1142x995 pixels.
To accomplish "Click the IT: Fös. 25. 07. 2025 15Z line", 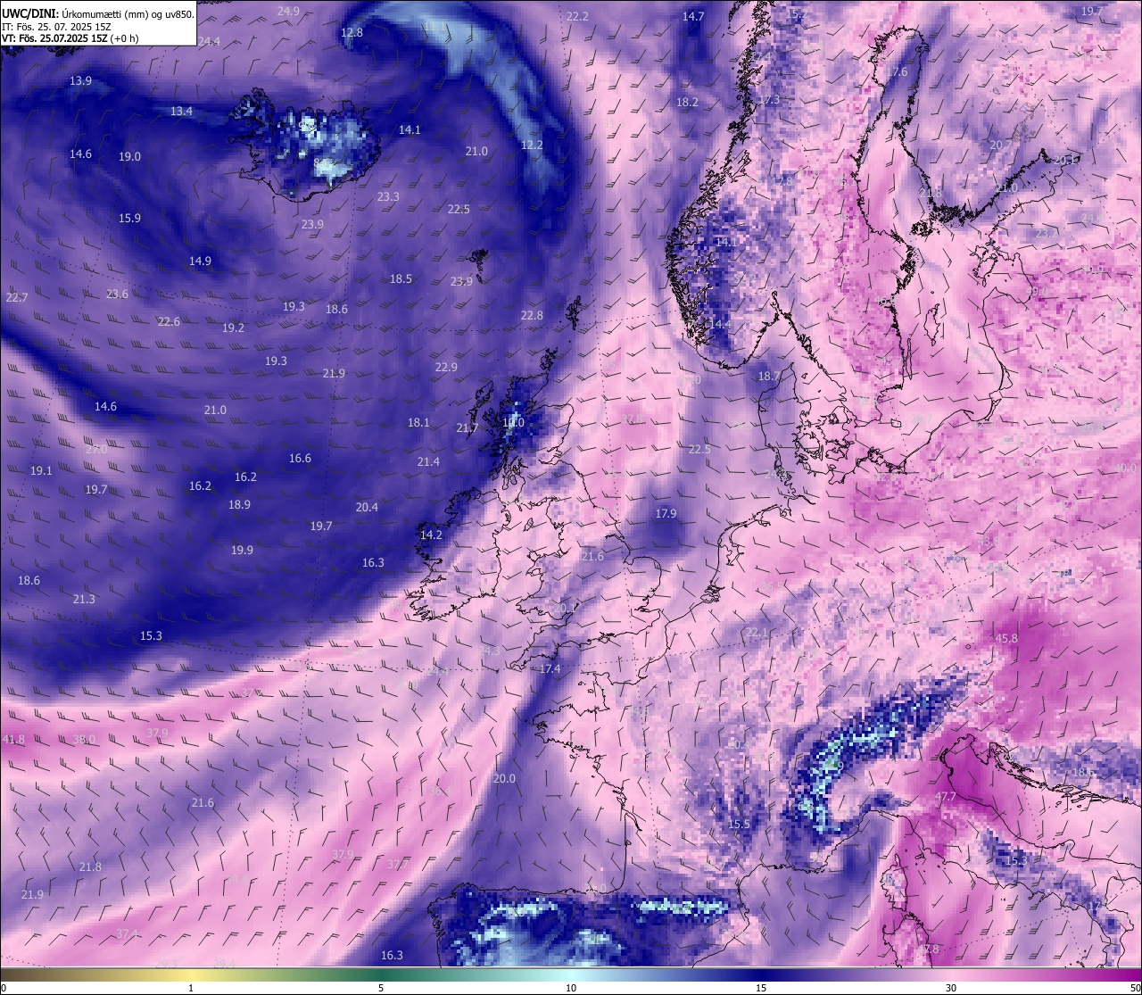I will 56,26.
